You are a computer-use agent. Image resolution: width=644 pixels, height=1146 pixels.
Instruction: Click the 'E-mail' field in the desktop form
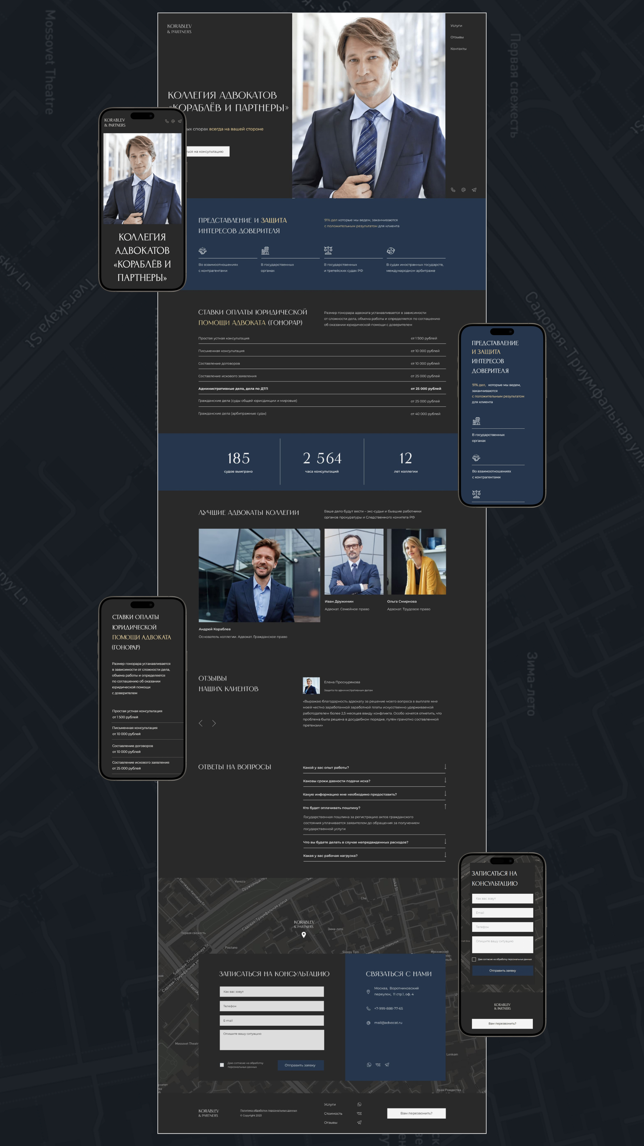pos(272,1021)
